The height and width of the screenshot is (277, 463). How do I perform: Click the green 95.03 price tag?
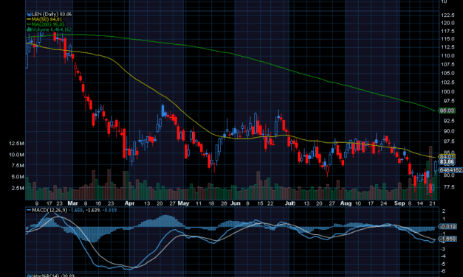tap(447, 111)
